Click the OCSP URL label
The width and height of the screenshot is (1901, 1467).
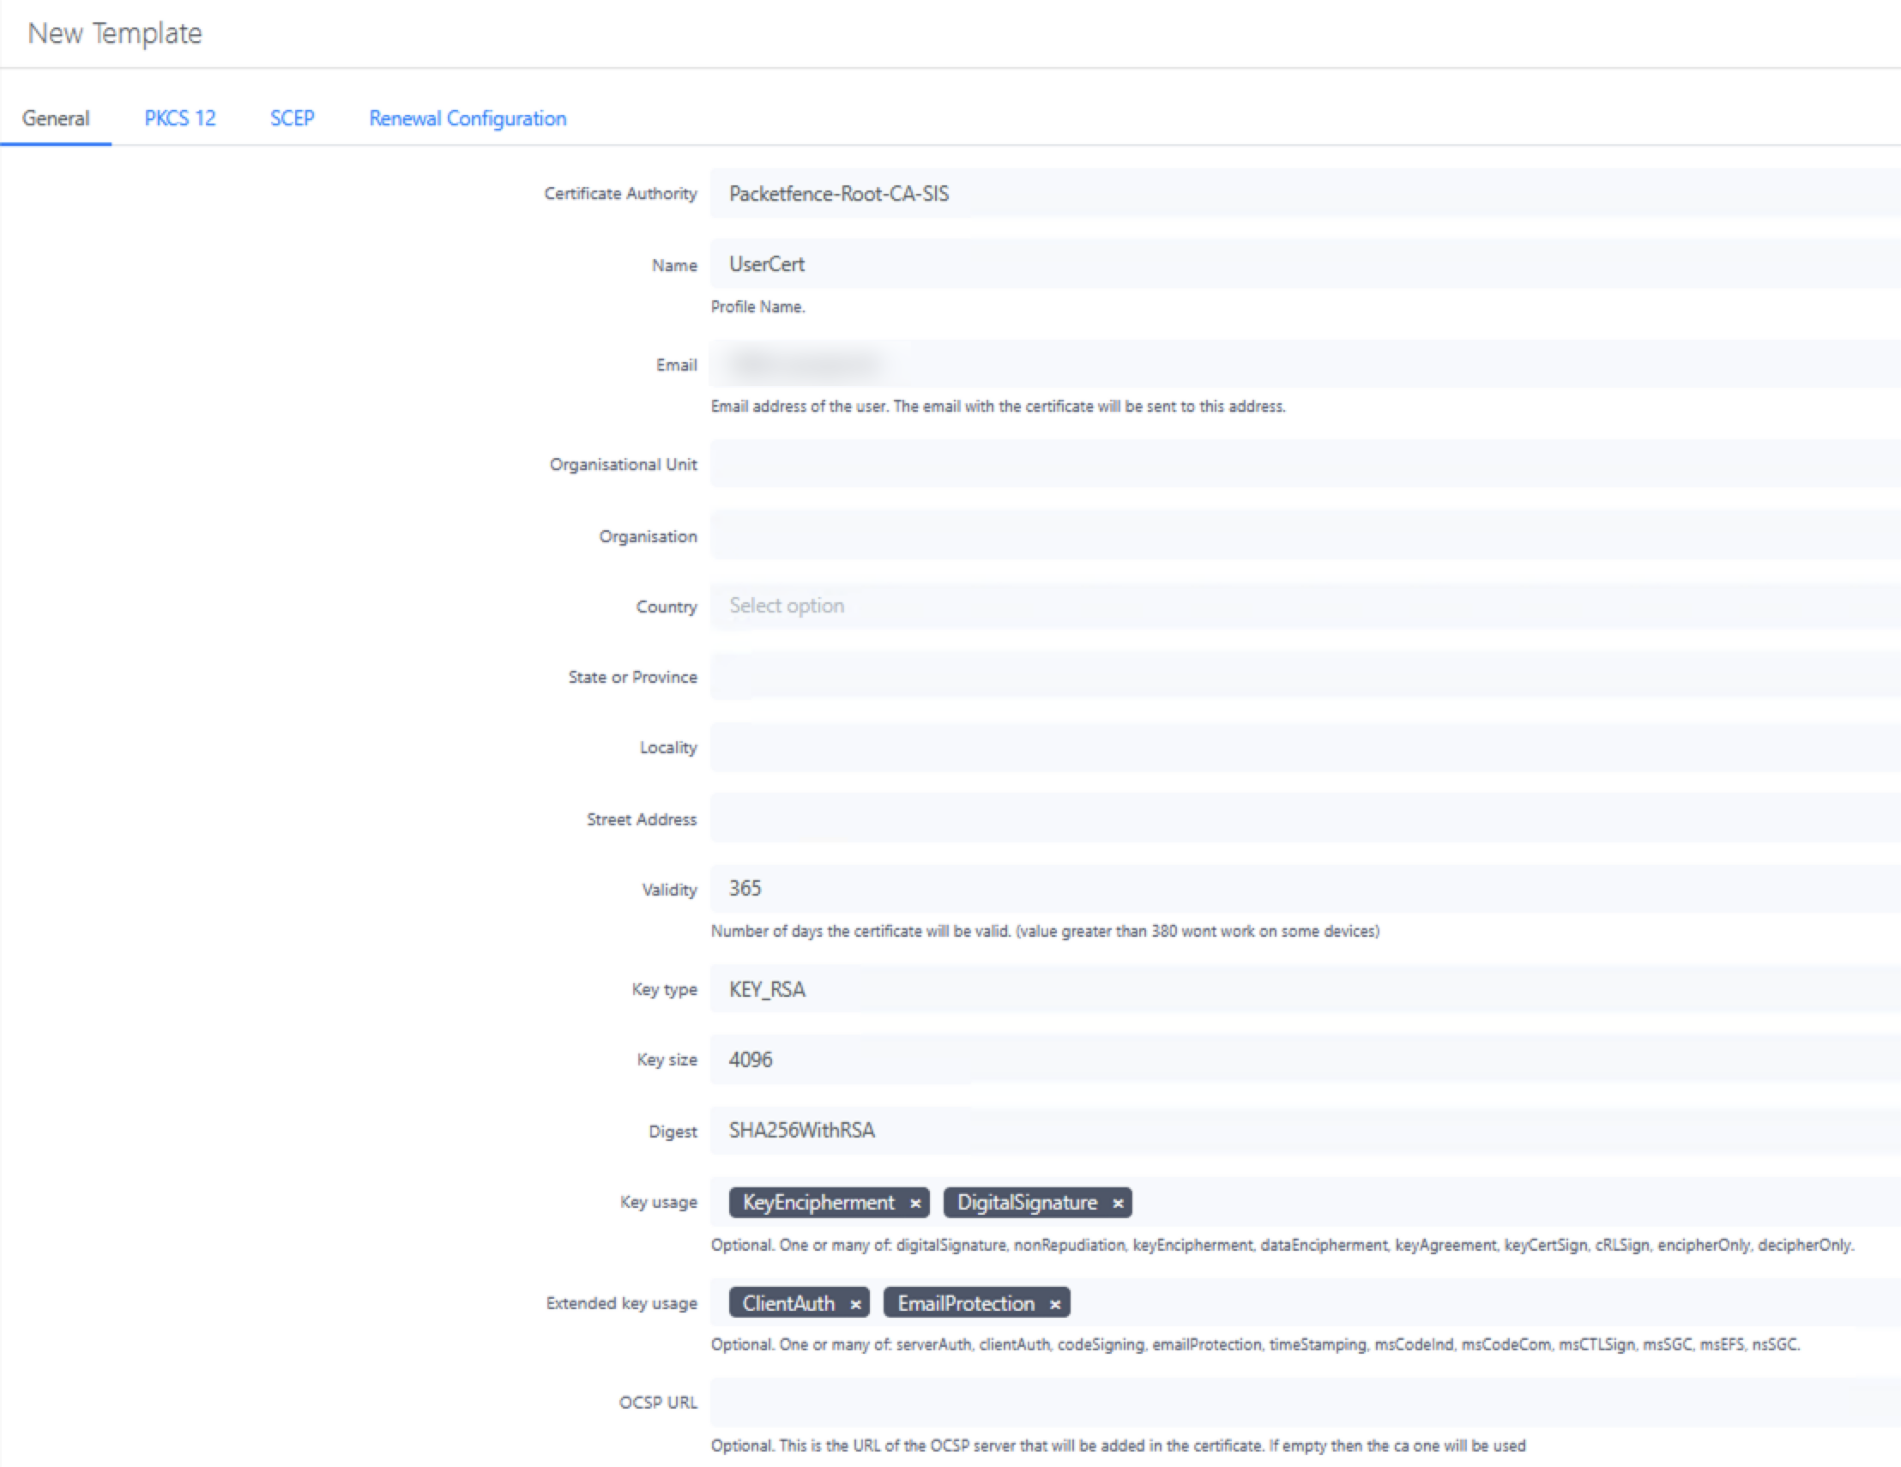coord(658,1403)
